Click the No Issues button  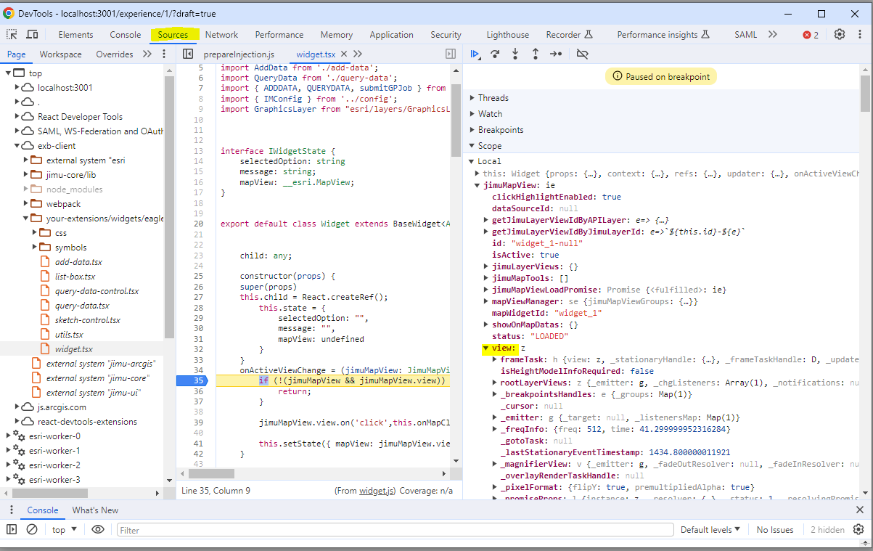775,530
